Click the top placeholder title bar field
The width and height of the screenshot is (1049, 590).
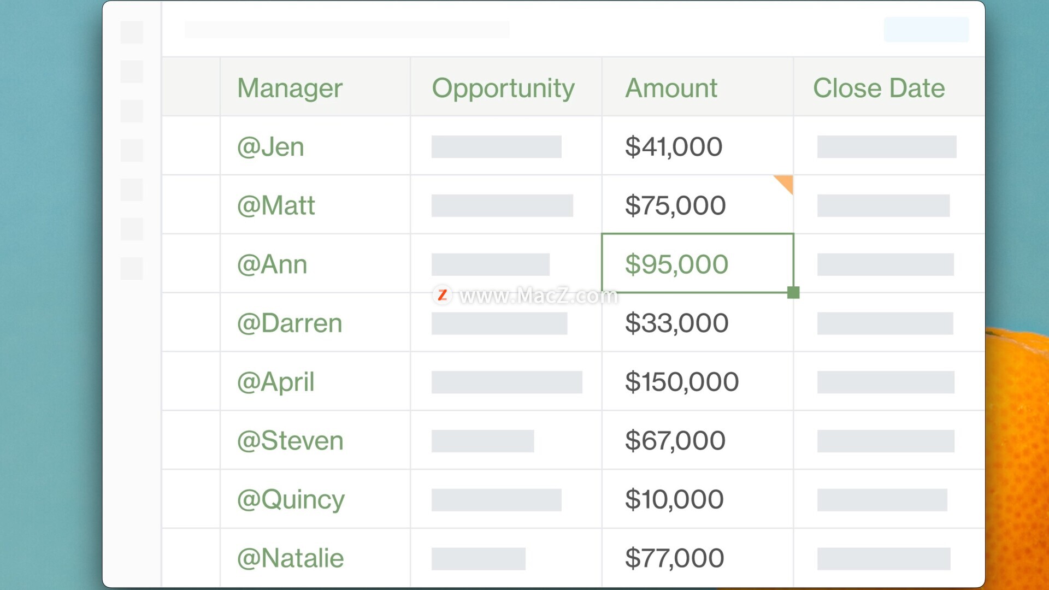pyautogui.click(x=347, y=29)
